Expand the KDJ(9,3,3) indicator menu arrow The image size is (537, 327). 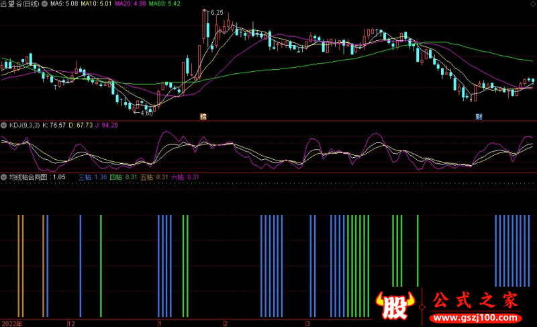[x=4, y=124]
